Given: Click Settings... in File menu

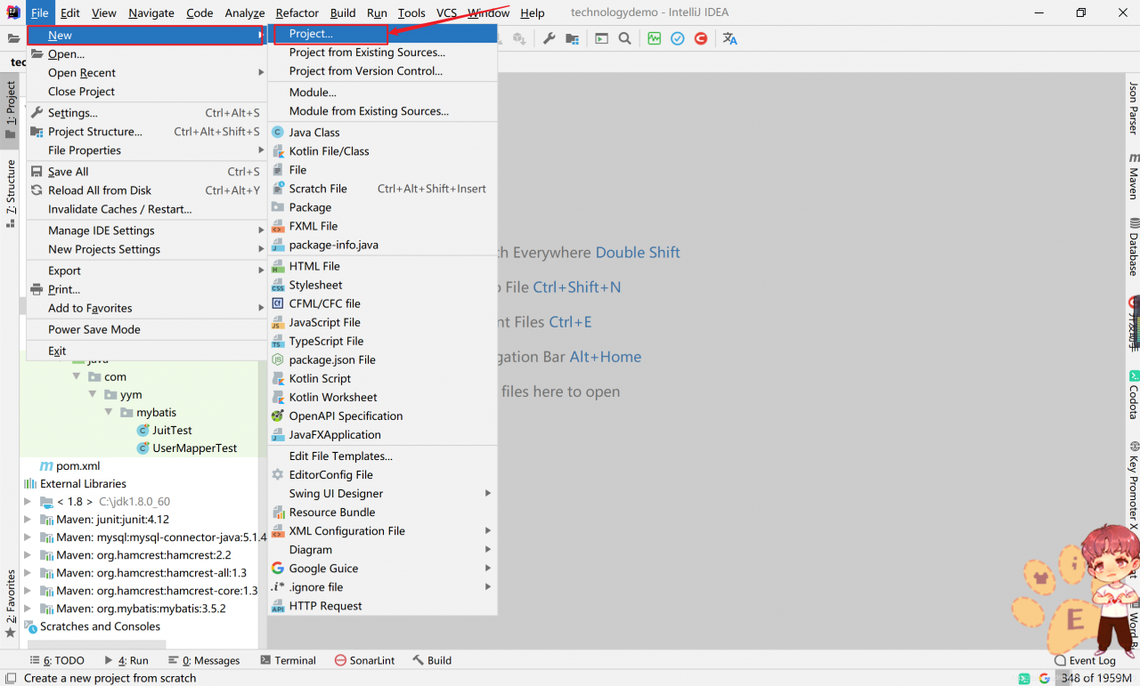Looking at the screenshot, I should click(x=147, y=112).
